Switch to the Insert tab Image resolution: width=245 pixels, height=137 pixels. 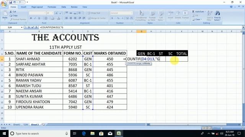tap(24, 7)
